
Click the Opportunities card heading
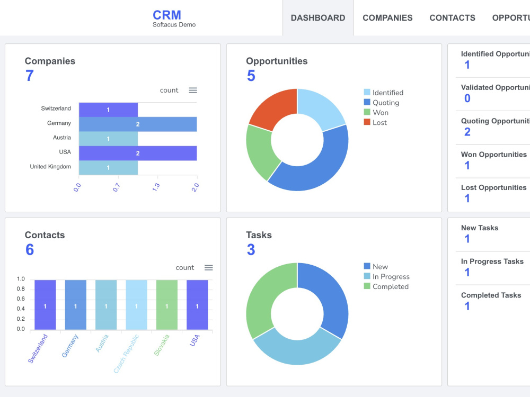pyautogui.click(x=277, y=61)
